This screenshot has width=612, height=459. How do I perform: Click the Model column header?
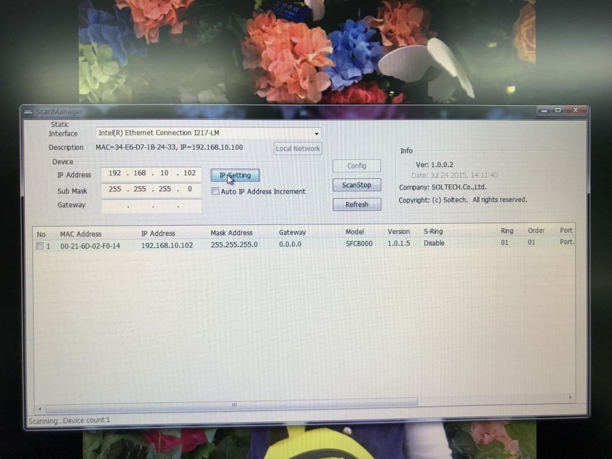354,231
